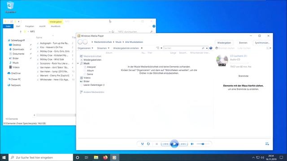Open the Freigeben ribbon tab in Explorer
Screen dimensions: 287x161
click(x=30, y=26)
